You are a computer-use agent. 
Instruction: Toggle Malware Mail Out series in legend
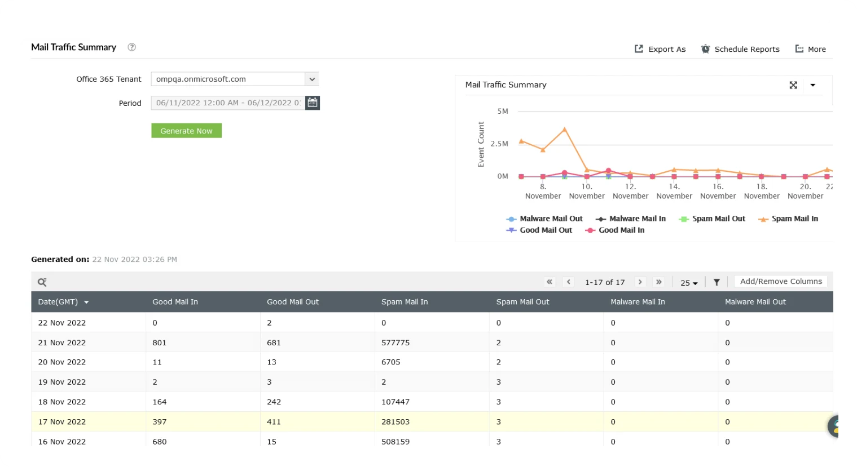[544, 219]
